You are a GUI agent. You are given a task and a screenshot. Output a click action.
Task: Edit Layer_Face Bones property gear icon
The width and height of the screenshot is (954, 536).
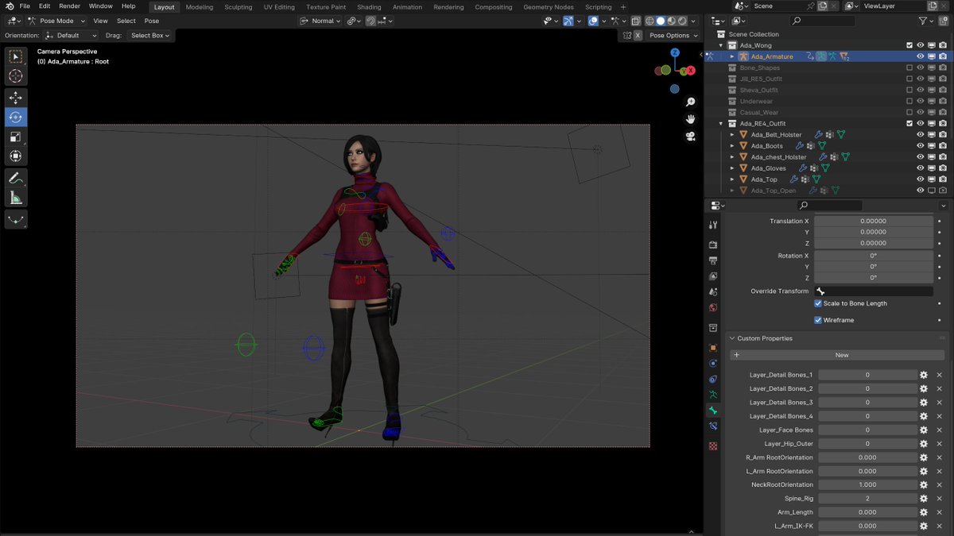click(924, 430)
